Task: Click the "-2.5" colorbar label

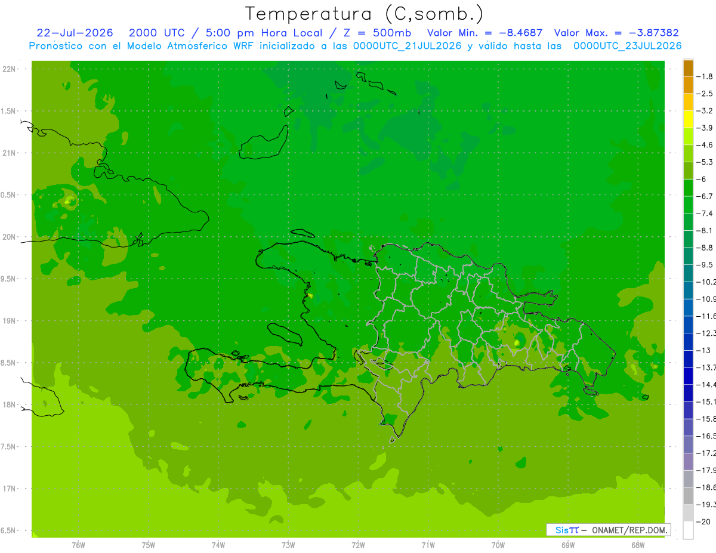Action: click(x=705, y=94)
